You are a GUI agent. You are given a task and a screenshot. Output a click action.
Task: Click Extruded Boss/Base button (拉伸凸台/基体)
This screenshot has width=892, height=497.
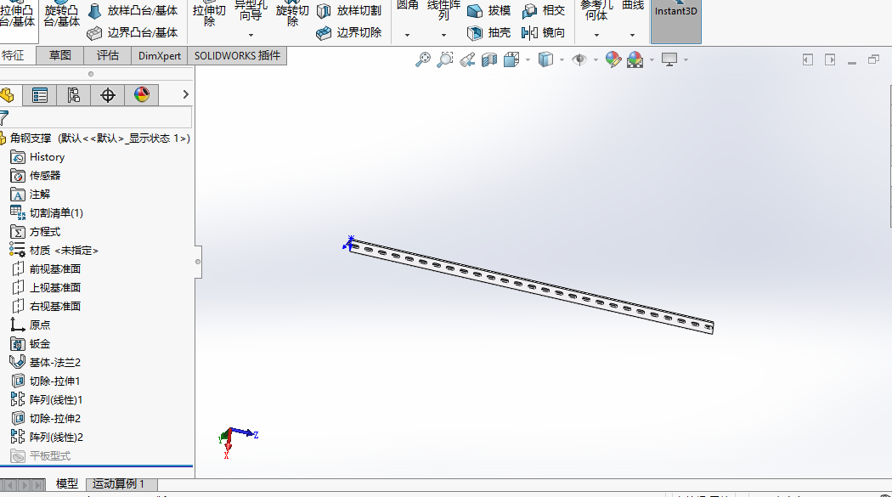[x=17, y=14]
